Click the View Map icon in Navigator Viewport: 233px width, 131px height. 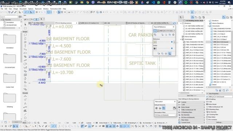[196, 17]
